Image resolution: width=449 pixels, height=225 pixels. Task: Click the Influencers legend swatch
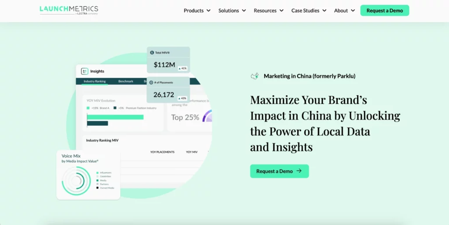pos(97,173)
